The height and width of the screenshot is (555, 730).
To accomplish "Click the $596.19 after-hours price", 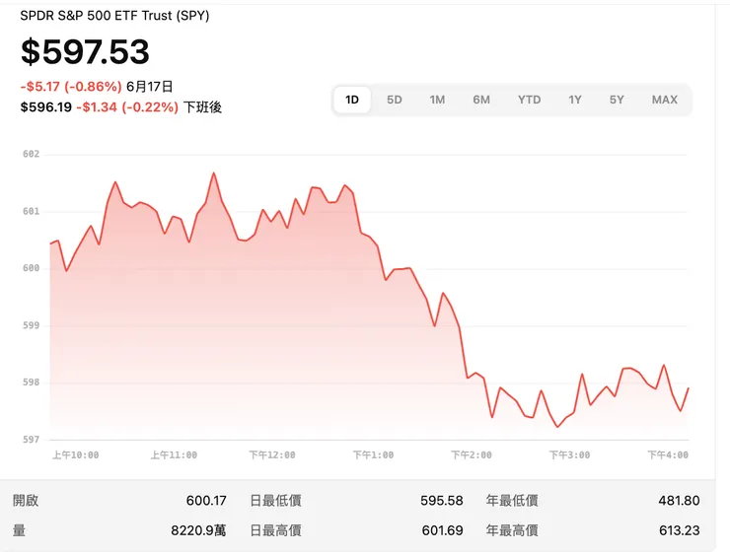I will coord(45,107).
